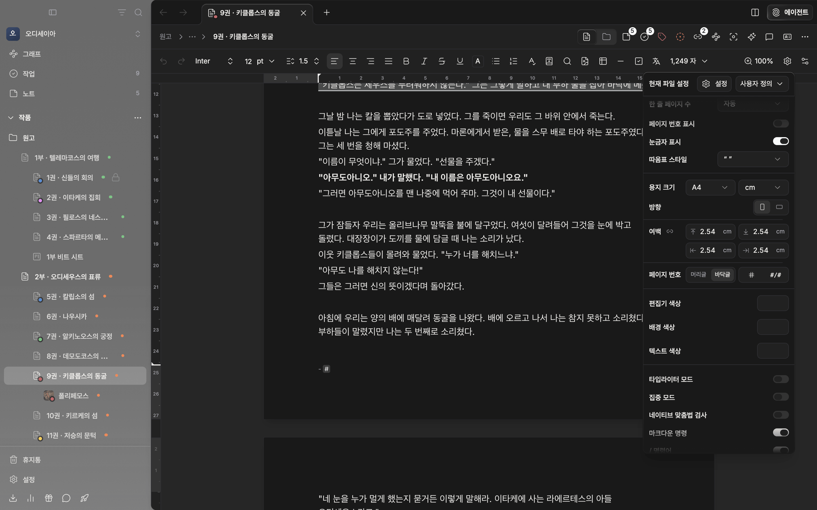Select 바닥글 page number position

(x=722, y=275)
